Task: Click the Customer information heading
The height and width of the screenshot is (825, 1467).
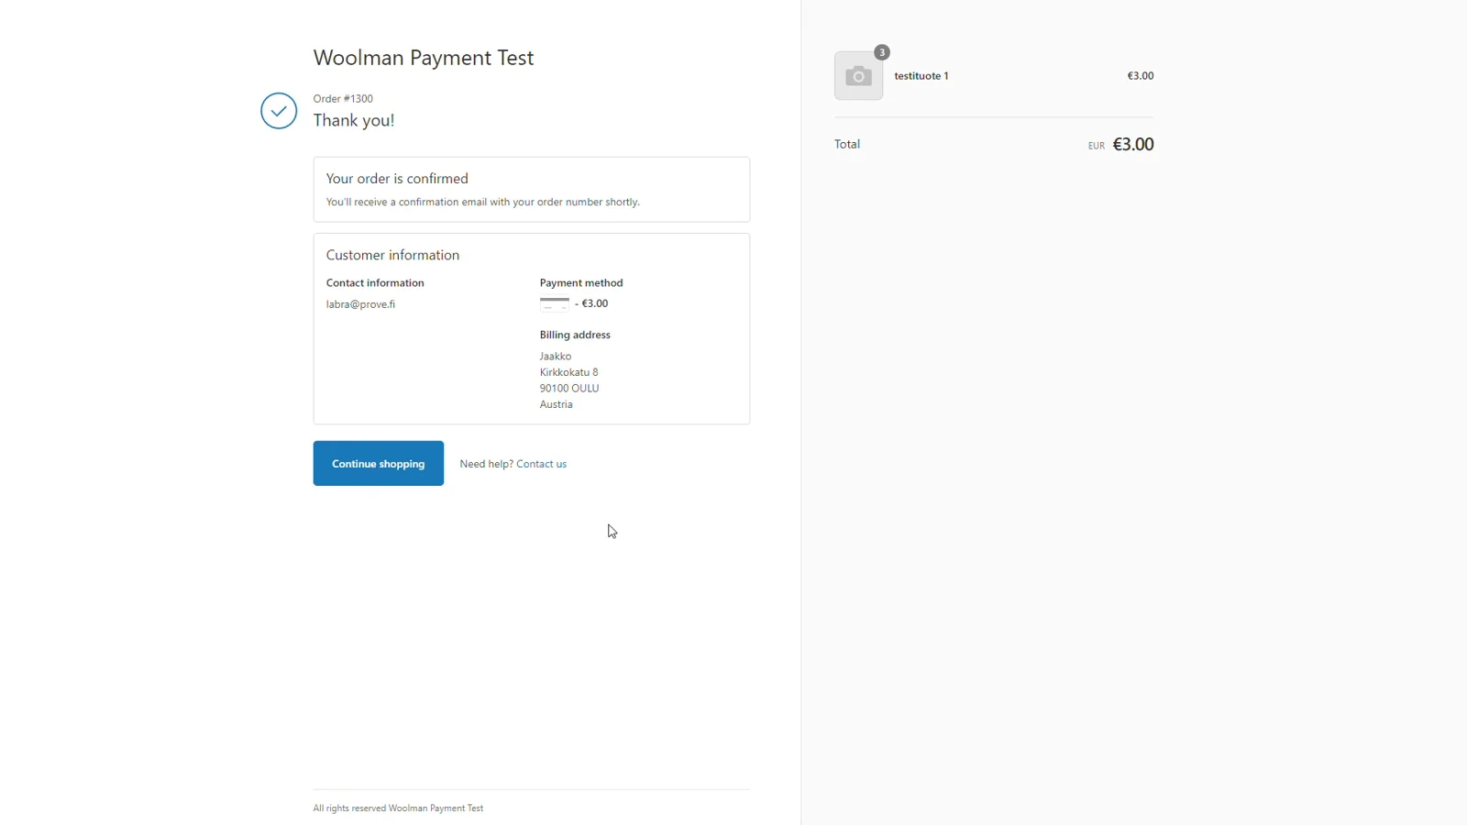Action: 392,255
